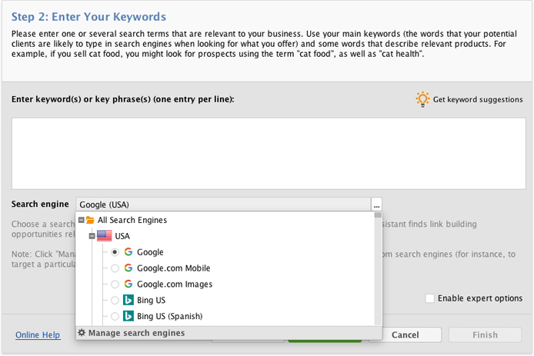Click the Finish button
The width and height of the screenshot is (534, 356).
tap(485, 335)
